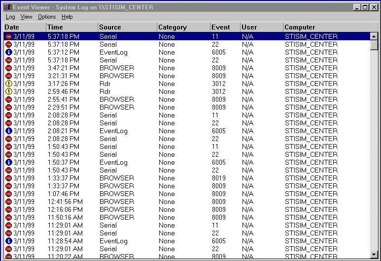
Task: Open the Log menu
Action: pos(10,17)
